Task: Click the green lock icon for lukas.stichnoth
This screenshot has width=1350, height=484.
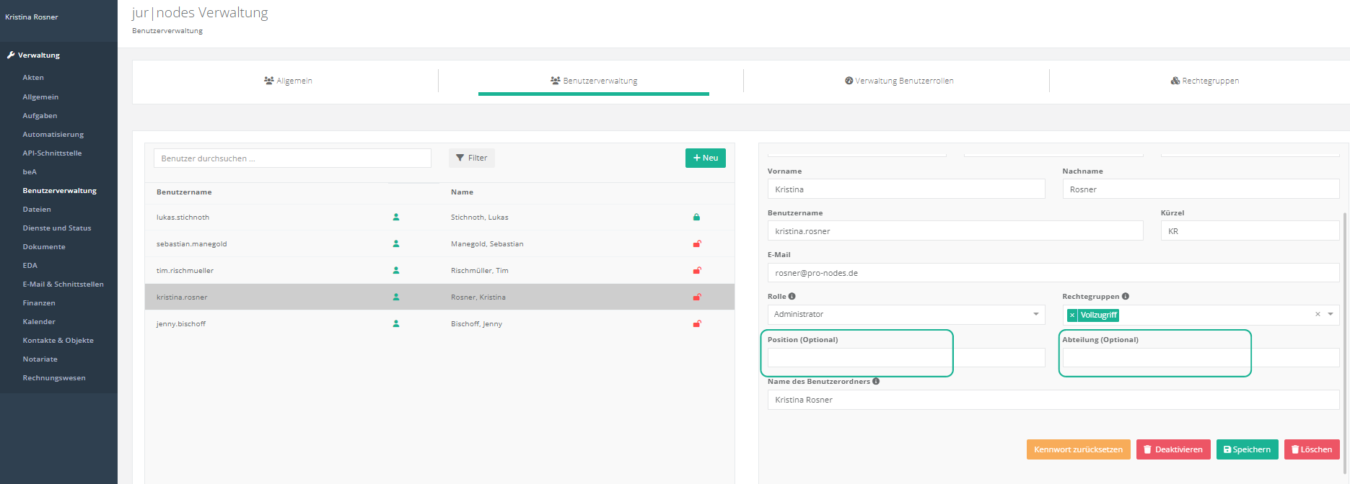Action: tap(696, 217)
